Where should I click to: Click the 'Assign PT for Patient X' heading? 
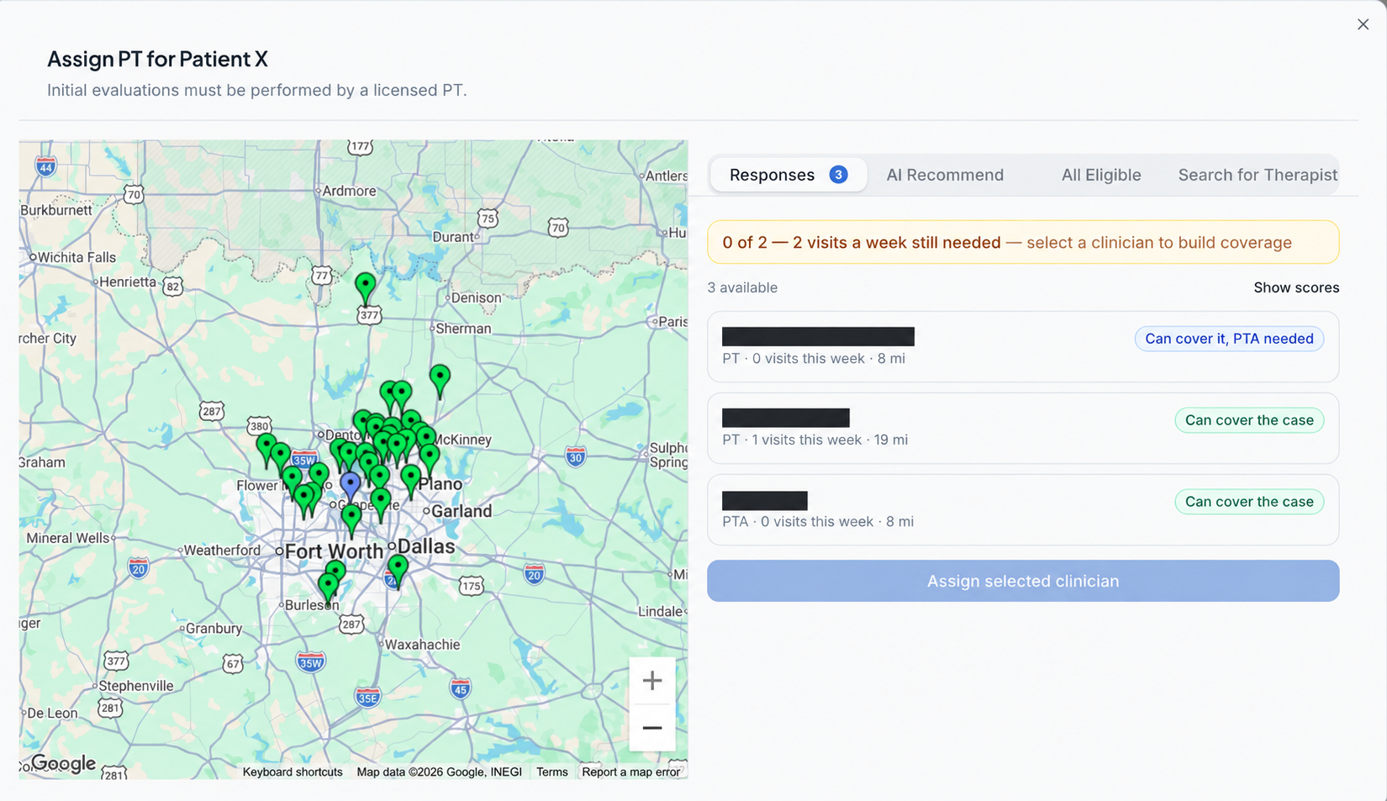click(x=157, y=59)
